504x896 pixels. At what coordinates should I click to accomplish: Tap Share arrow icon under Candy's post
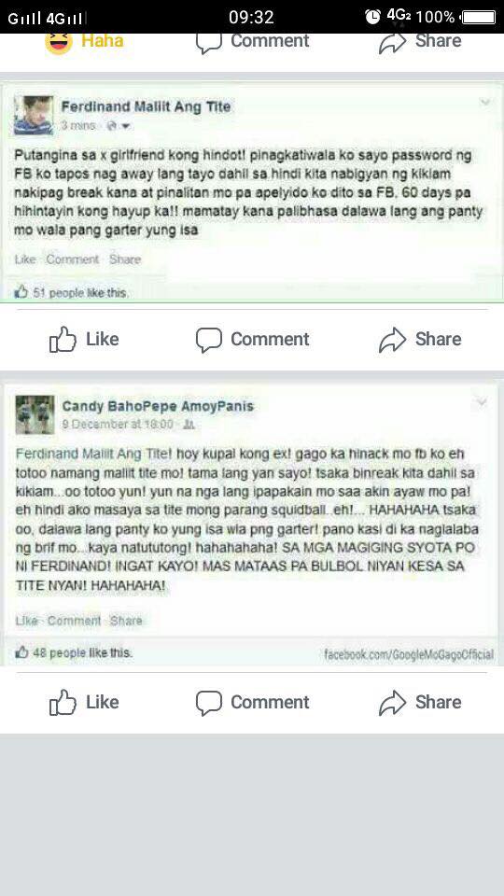393,702
